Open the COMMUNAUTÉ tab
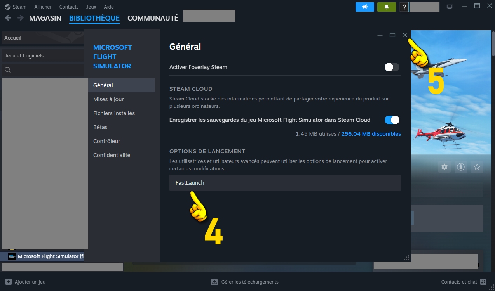Image resolution: width=495 pixels, height=291 pixels. [153, 18]
